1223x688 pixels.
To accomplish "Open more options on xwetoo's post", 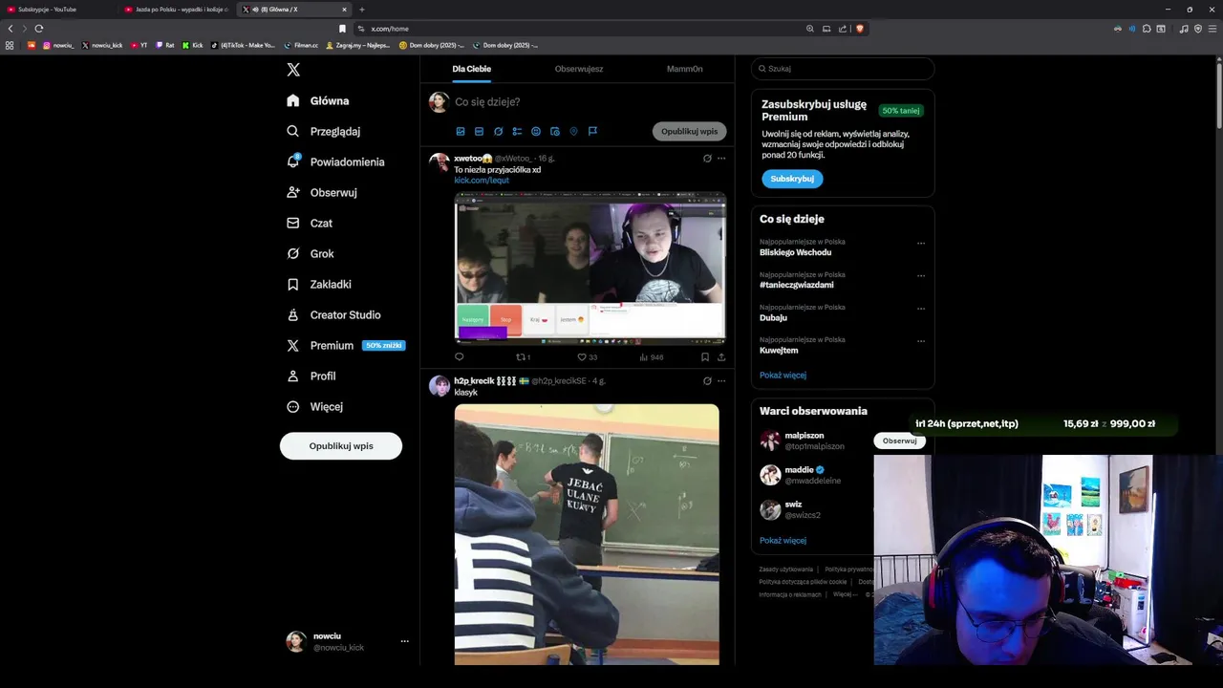I will pos(721,158).
